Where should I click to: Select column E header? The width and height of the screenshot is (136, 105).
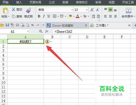pos(104,37)
